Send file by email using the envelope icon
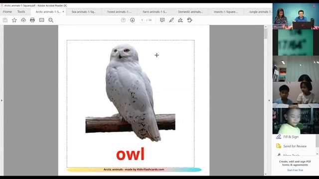The width and height of the screenshot is (319, 179). click(41, 20)
